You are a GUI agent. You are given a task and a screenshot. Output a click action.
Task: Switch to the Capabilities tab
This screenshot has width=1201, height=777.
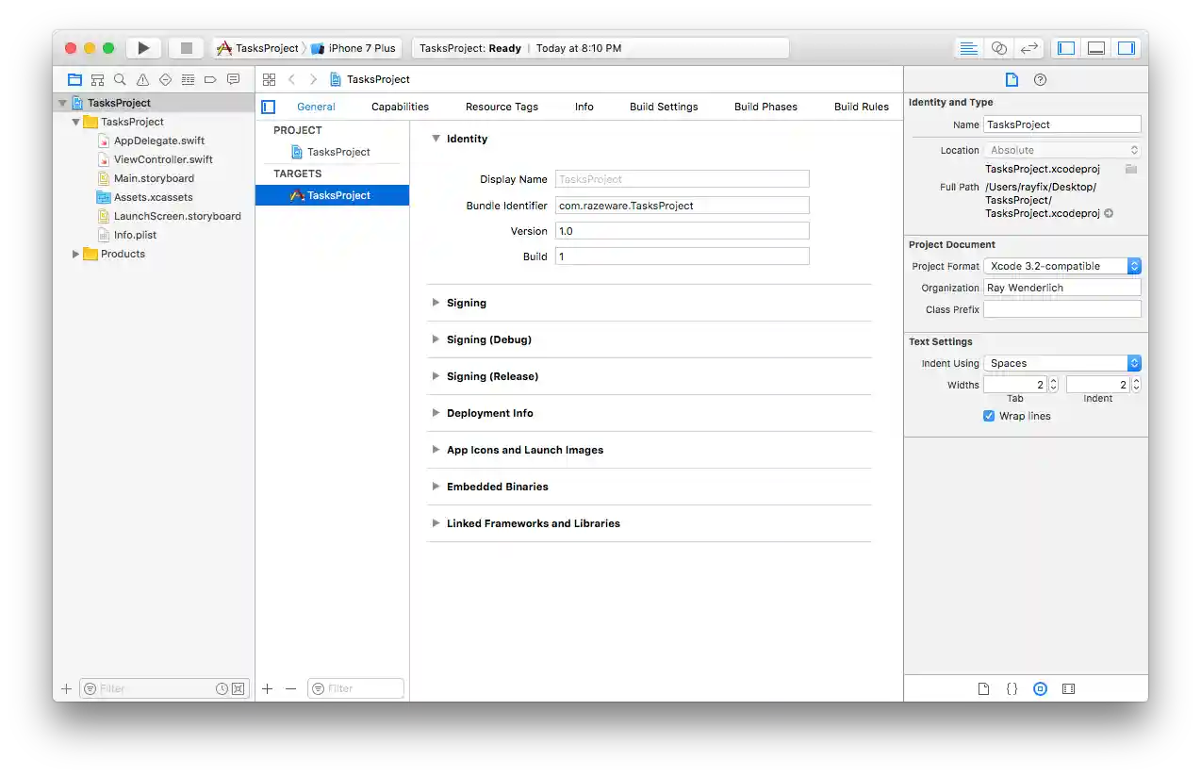tap(400, 107)
